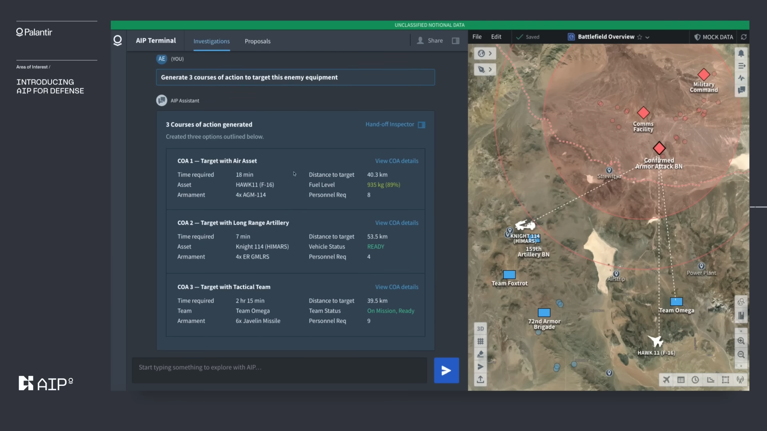The height and width of the screenshot is (431, 767).
Task: Click the AIP prompt input field
Action: point(280,368)
